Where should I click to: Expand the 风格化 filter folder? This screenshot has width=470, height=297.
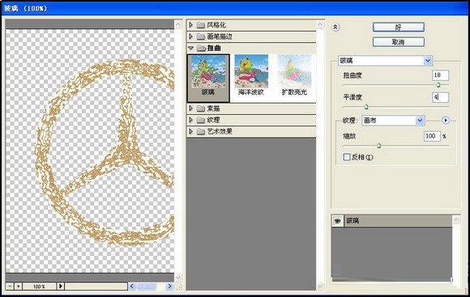(190, 25)
